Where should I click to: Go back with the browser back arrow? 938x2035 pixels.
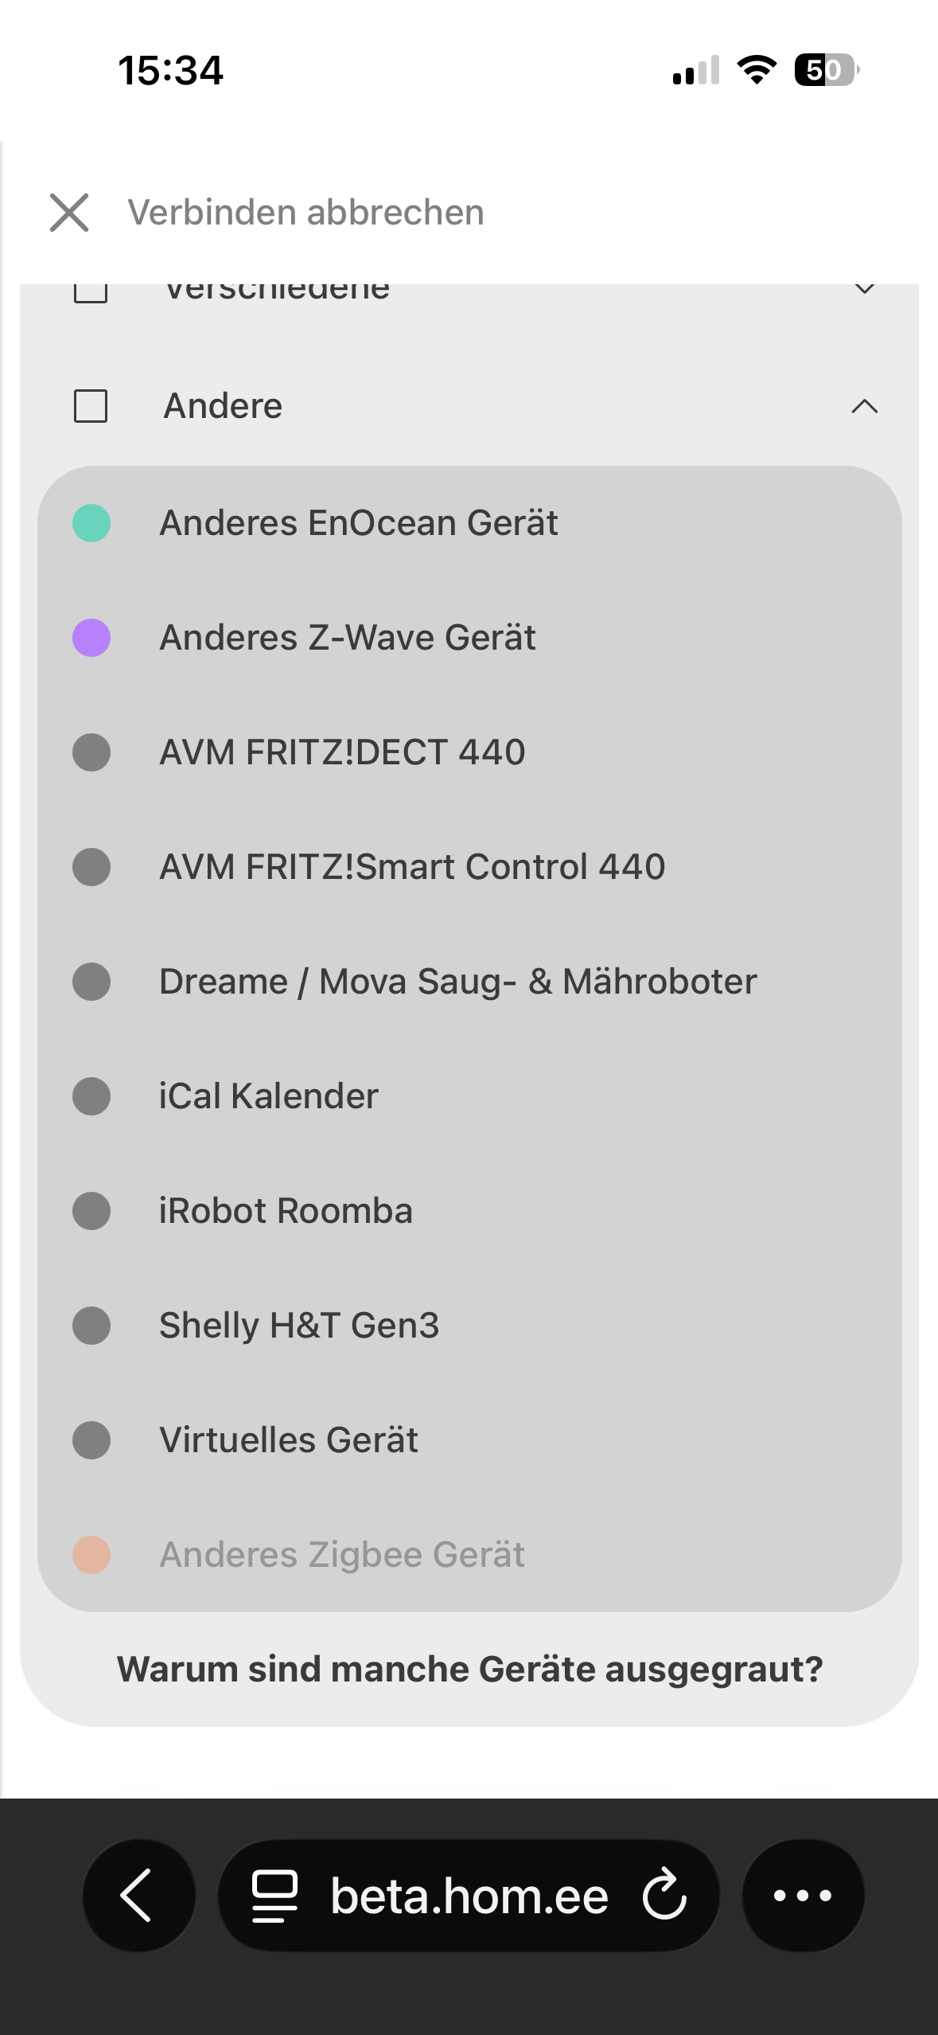(138, 1896)
